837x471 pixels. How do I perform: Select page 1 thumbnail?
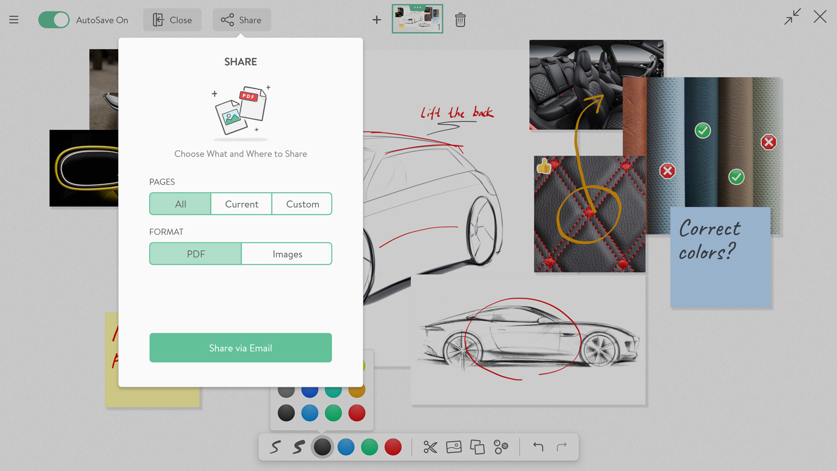pos(417,20)
